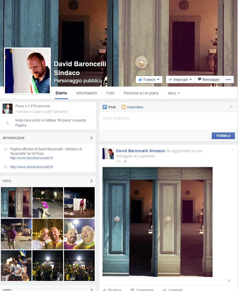Screen dimensions: 238x291
Task: Open the crowd celebration with flag photo
Action: 16,265
